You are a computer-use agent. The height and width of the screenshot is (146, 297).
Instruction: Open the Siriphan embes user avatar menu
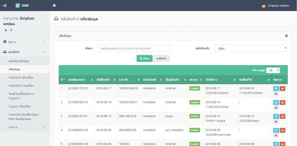[263, 6]
